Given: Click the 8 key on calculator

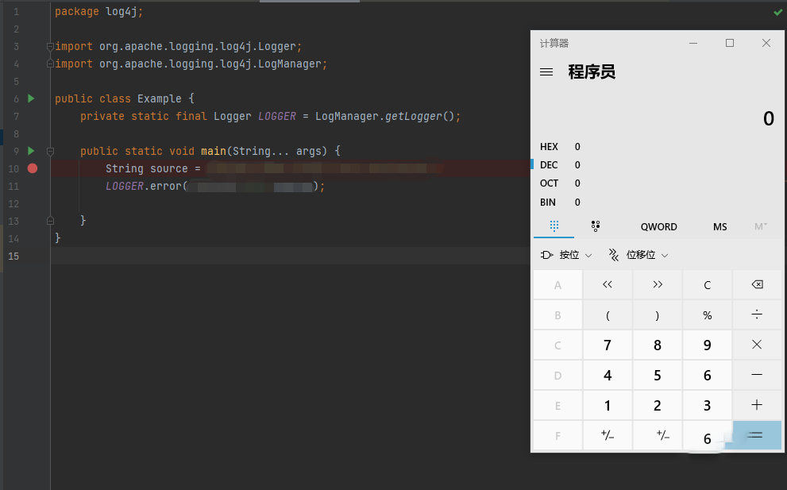Looking at the screenshot, I should 658,345.
